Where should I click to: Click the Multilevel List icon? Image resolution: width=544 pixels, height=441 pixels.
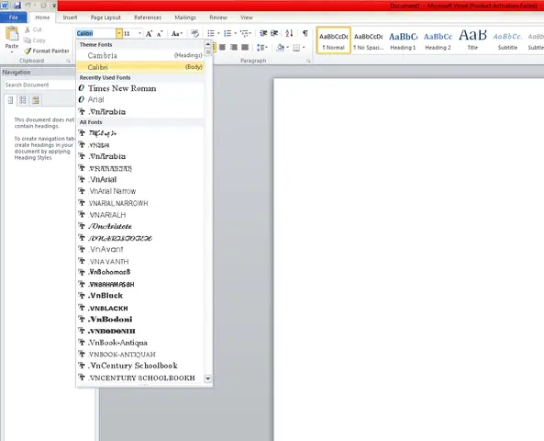244,33
